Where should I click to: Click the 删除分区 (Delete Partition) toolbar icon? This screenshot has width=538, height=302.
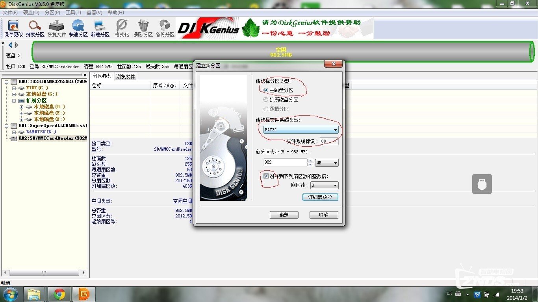143,28
